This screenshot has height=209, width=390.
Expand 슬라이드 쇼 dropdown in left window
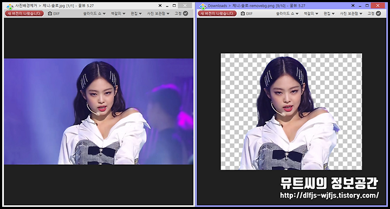click(94, 14)
